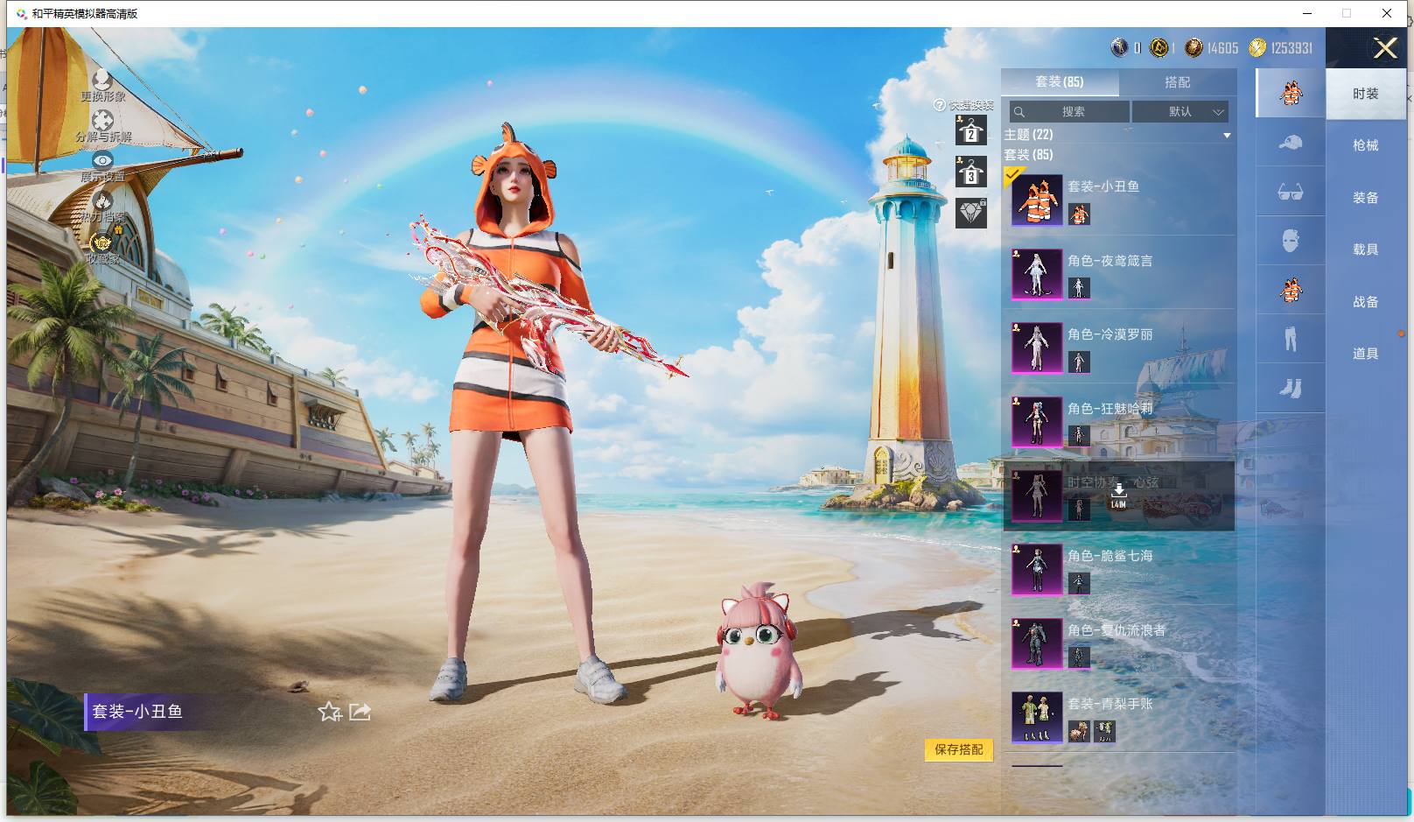This screenshot has height=822, width=1414.
Task: Click the 搜索 search field
Action: [x=1069, y=111]
